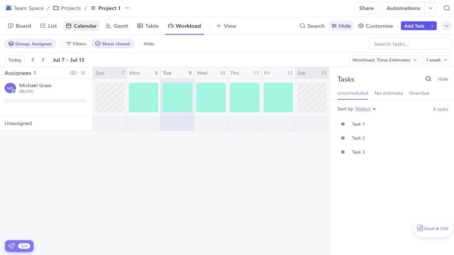Expand the Automations dropdown arrow

(431, 8)
